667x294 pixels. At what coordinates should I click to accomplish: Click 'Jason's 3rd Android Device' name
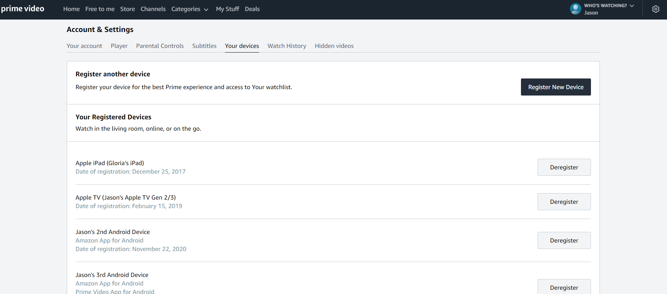coord(112,275)
